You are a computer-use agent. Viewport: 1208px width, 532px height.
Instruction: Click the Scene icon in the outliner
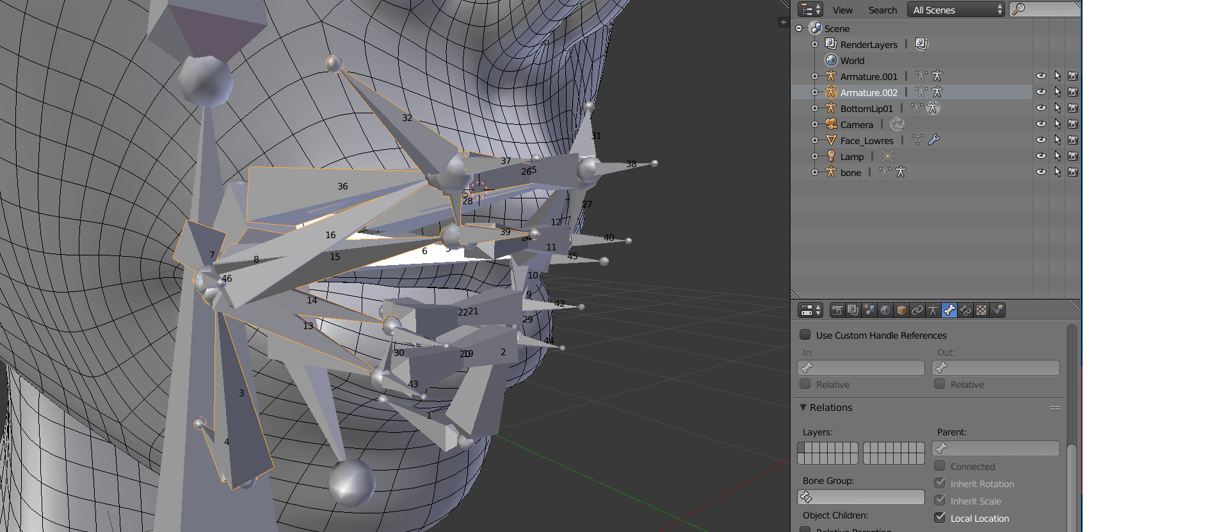point(815,28)
